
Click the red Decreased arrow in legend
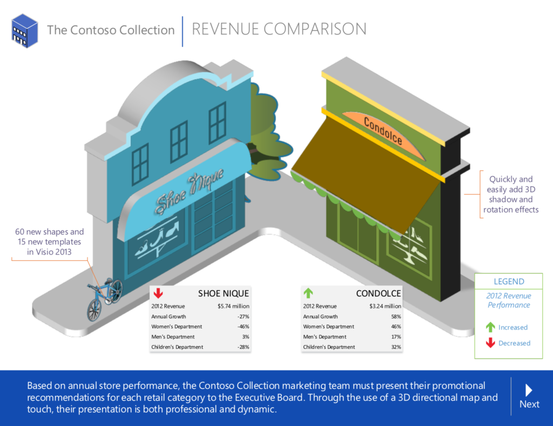tap(490, 343)
